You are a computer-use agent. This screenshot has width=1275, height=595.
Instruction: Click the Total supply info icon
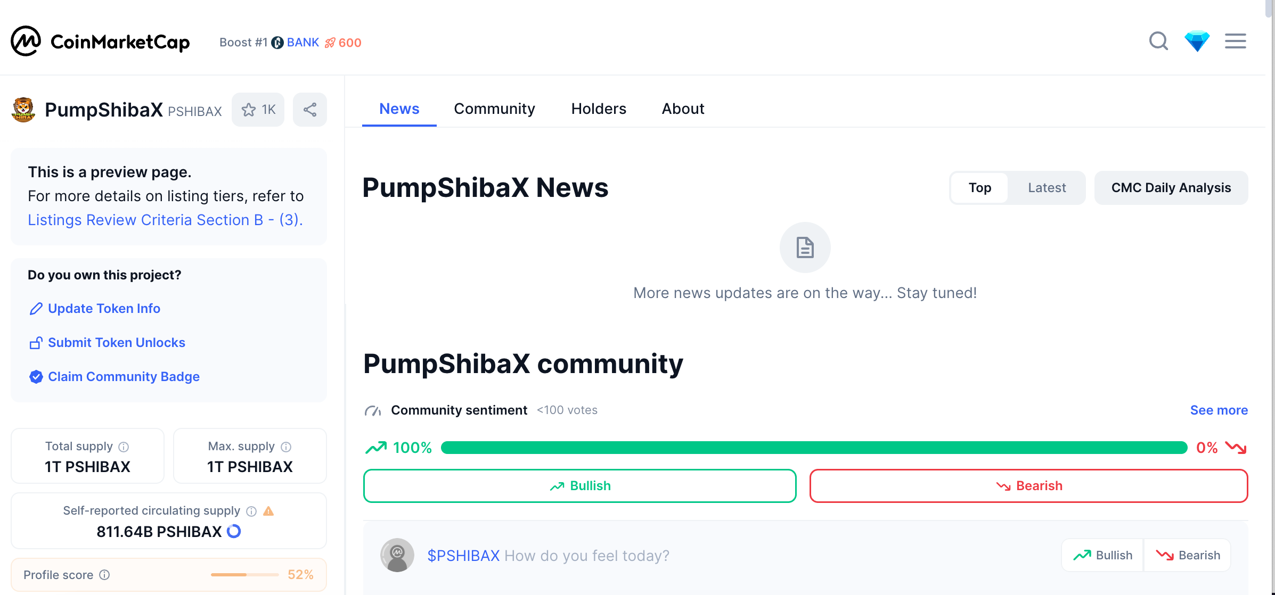point(124,447)
